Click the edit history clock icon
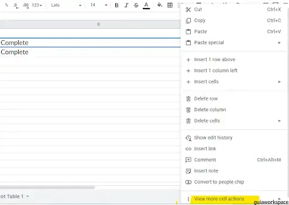Image resolution: width=289 pixels, height=205 pixels. 189,138
